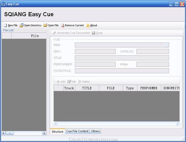Click the Open File folder icon
Screen dimensions: 186x142
click(45, 25)
